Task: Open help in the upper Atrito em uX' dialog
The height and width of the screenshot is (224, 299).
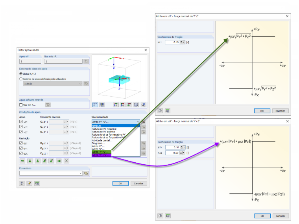Action: coord(160,111)
